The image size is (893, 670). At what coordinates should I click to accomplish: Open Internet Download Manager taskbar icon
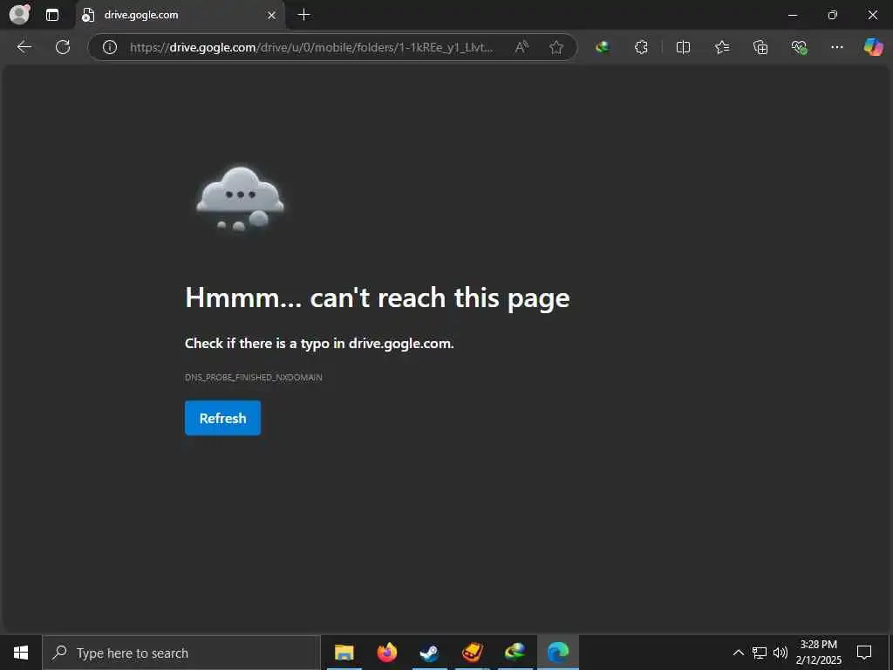click(515, 653)
